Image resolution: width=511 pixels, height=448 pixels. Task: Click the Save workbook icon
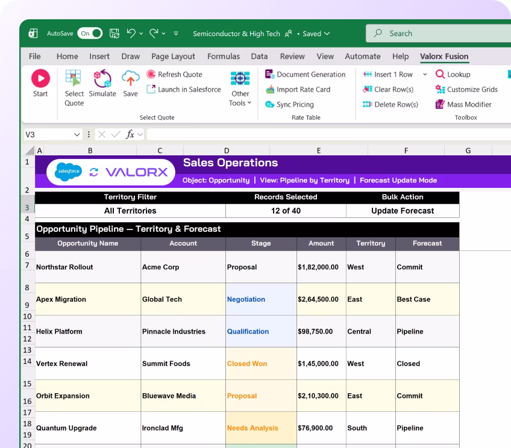(114, 33)
